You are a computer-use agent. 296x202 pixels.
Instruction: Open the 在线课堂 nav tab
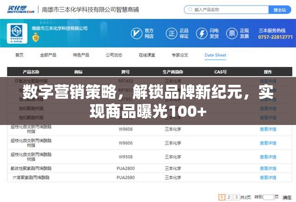coord(147,55)
